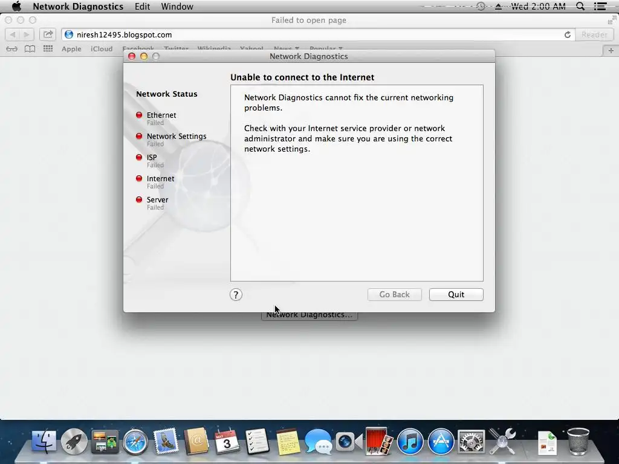
Task: Open System Preferences from the Dock
Action: pos(471,442)
